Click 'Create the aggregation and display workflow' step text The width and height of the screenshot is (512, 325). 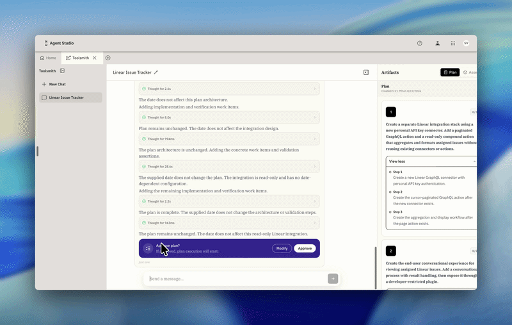(433, 221)
